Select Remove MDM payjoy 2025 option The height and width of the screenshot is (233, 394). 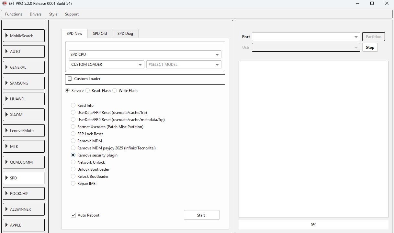point(114,148)
